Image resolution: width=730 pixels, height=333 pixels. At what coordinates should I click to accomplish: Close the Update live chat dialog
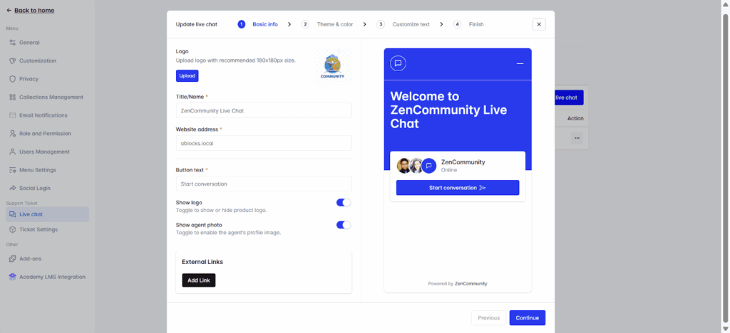[x=539, y=24]
